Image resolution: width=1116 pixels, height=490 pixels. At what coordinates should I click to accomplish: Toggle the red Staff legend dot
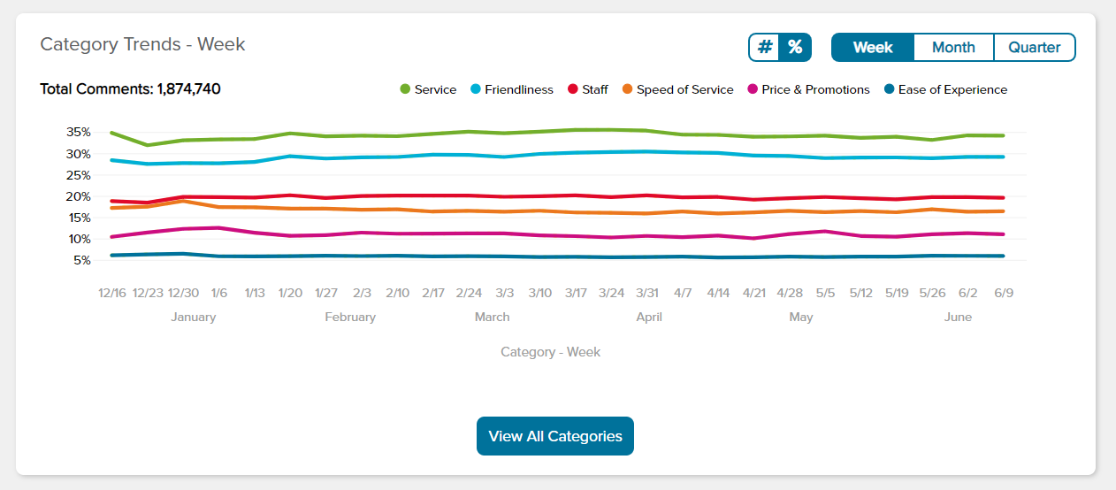tap(573, 89)
